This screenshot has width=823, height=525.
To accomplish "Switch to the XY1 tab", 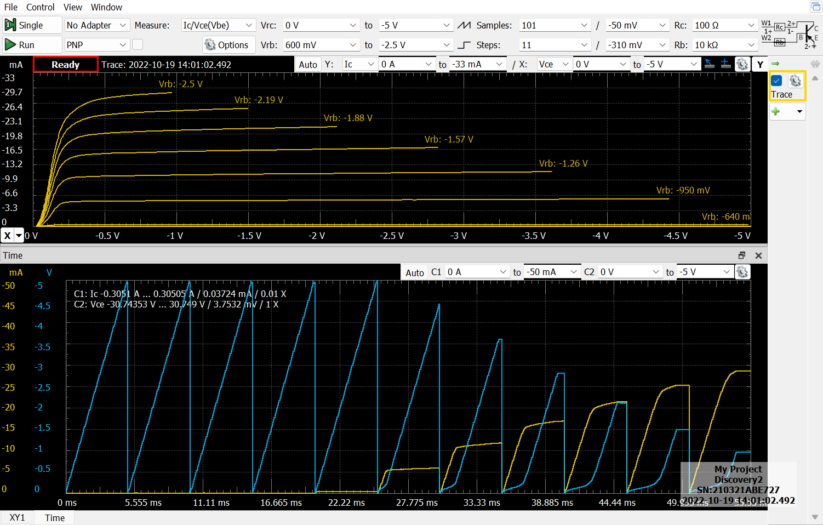I will click(x=17, y=517).
